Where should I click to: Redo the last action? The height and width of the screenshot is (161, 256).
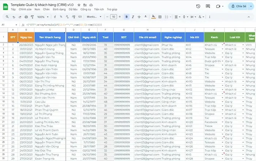point(20,17)
